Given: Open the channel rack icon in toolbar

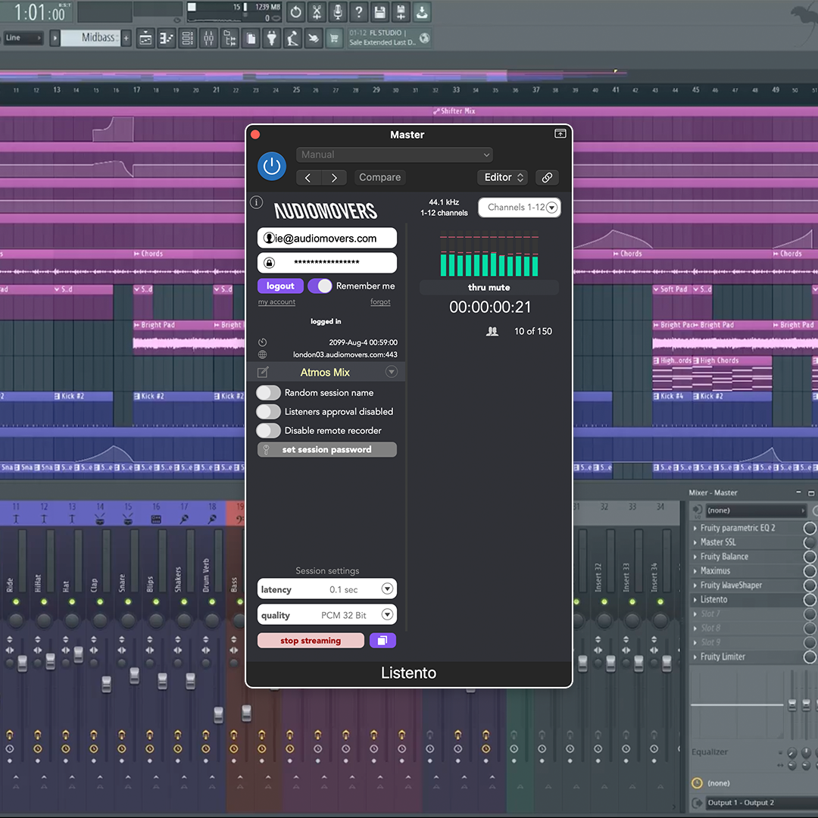Looking at the screenshot, I should (187, 38).
